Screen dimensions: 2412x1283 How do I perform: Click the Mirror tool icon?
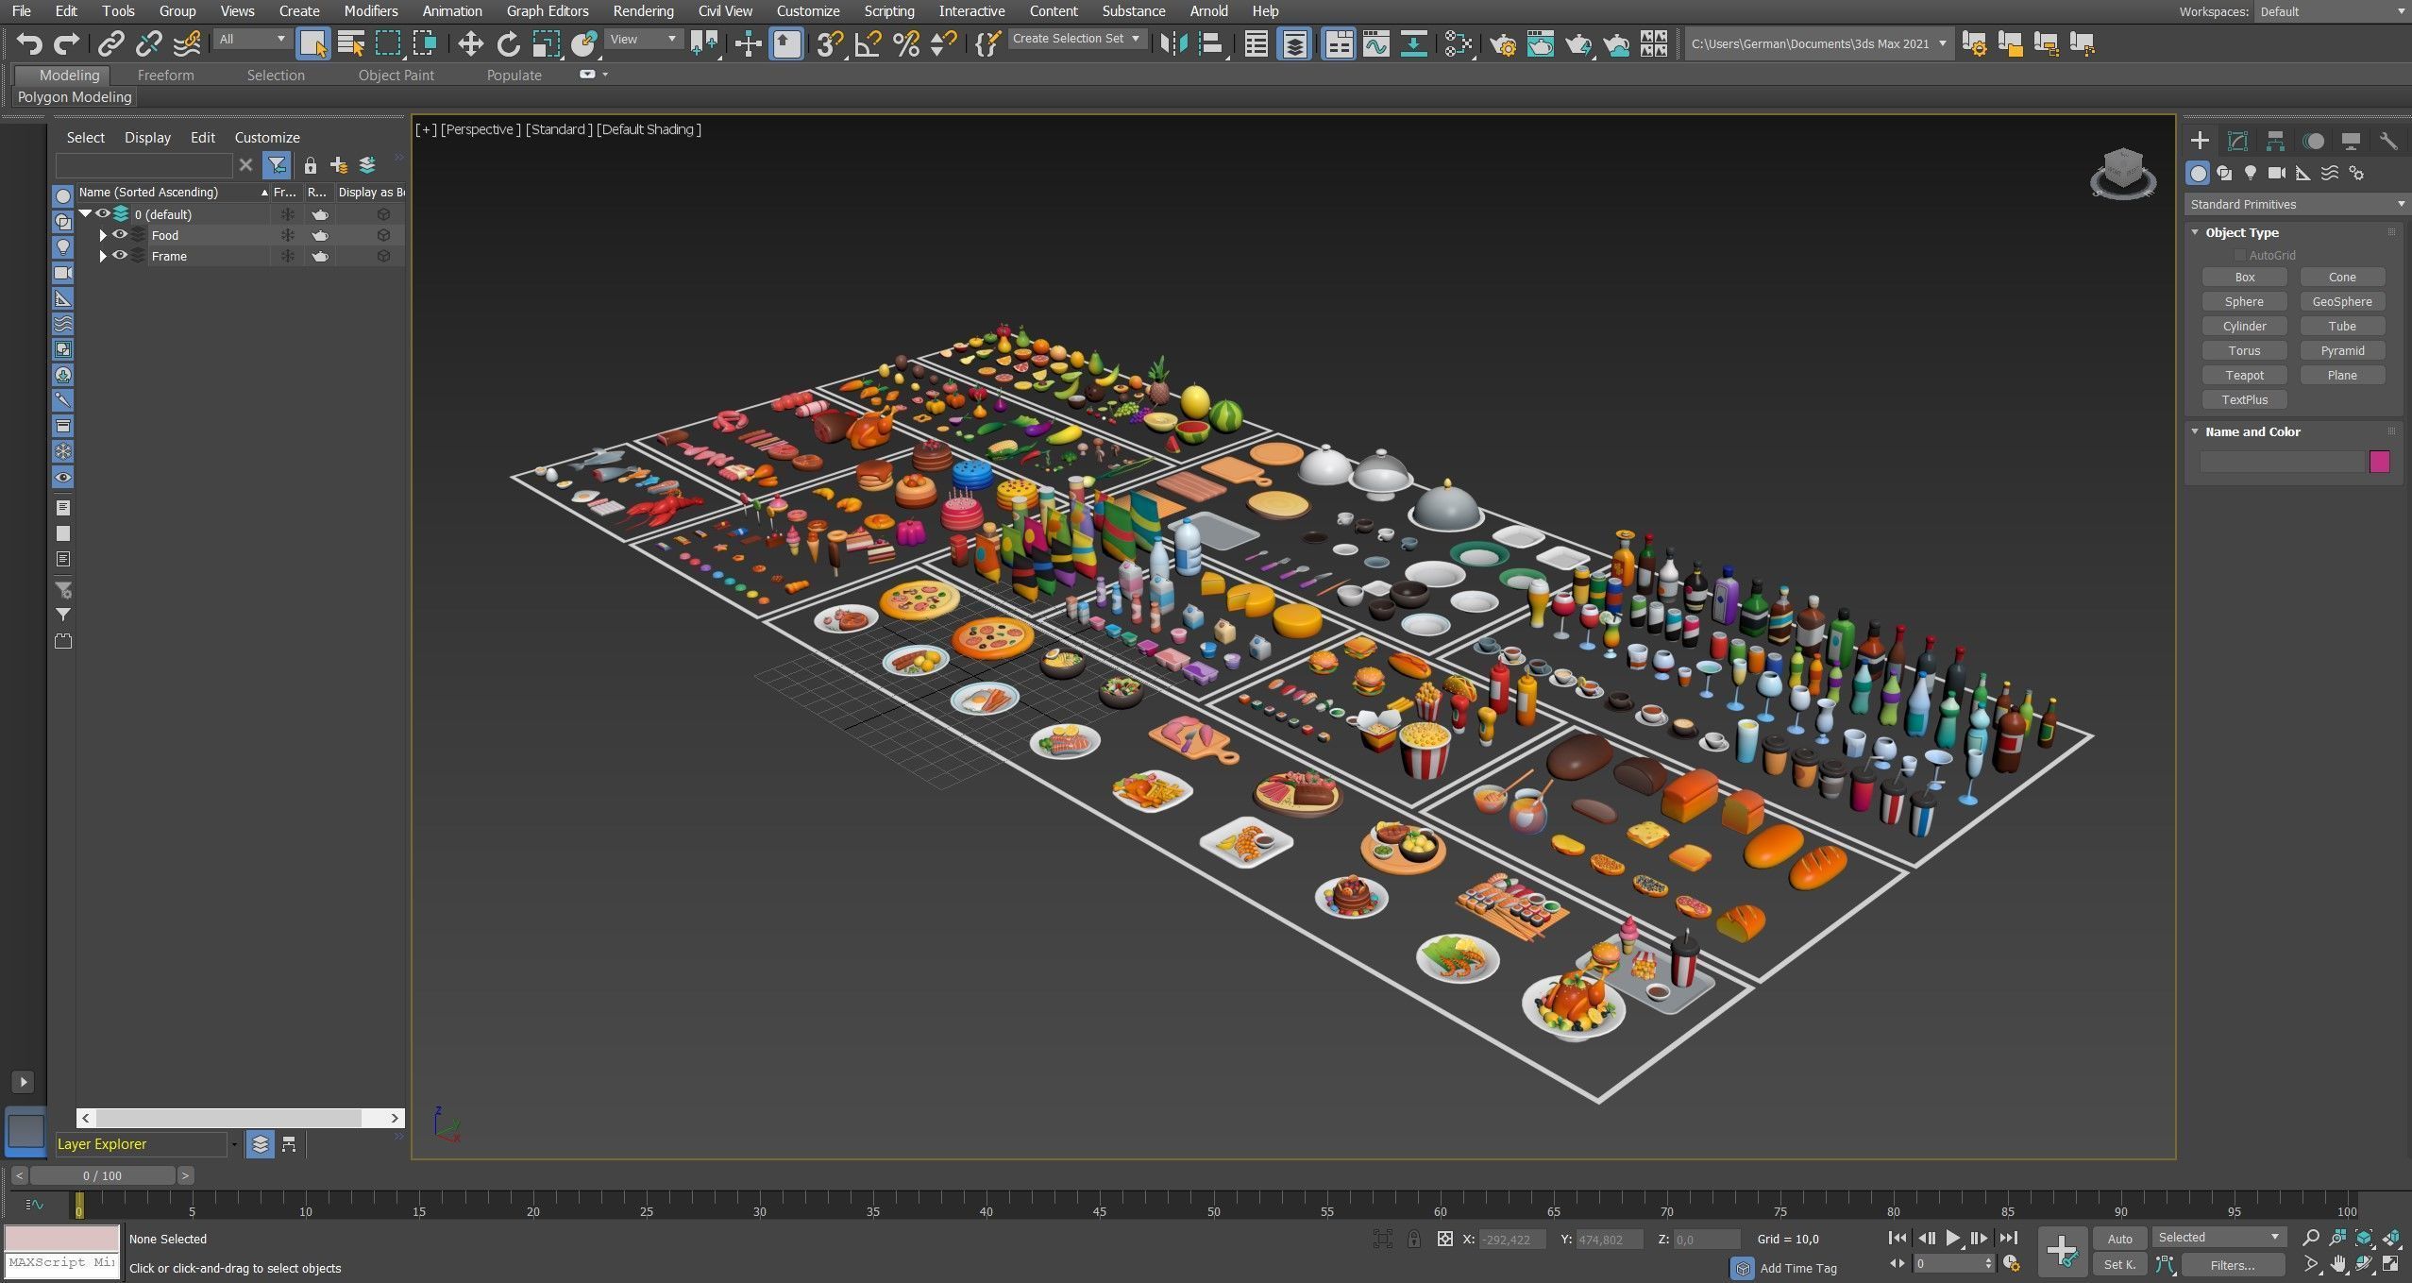[x=1173, y=43]
